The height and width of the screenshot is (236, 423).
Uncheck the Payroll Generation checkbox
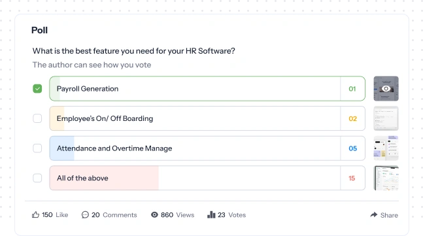[x=37, y=89]
